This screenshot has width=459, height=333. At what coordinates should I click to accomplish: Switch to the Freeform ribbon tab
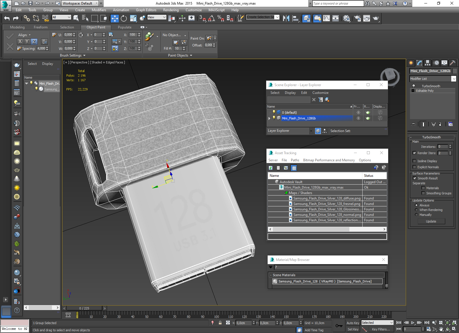click(41, 27)
